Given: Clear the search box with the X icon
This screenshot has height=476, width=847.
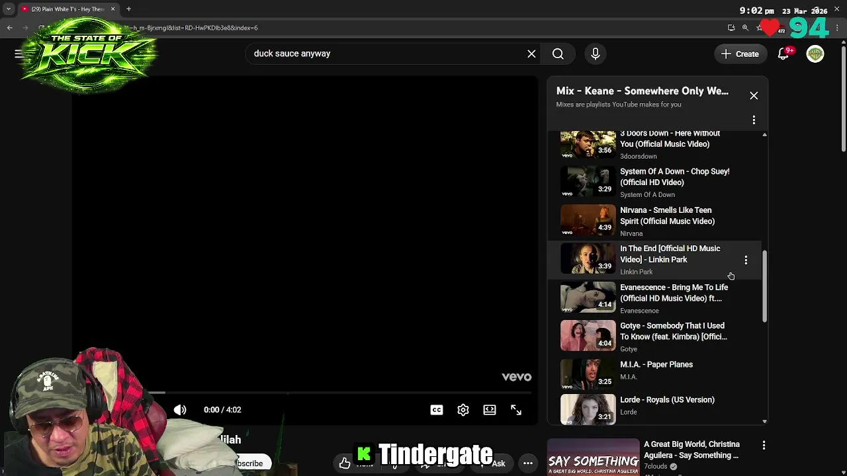Looking at the screenshot, I should (531, 54).
